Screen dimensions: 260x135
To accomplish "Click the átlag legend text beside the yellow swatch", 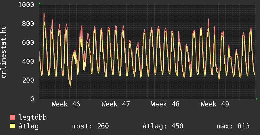I will (x=28, y=126).
